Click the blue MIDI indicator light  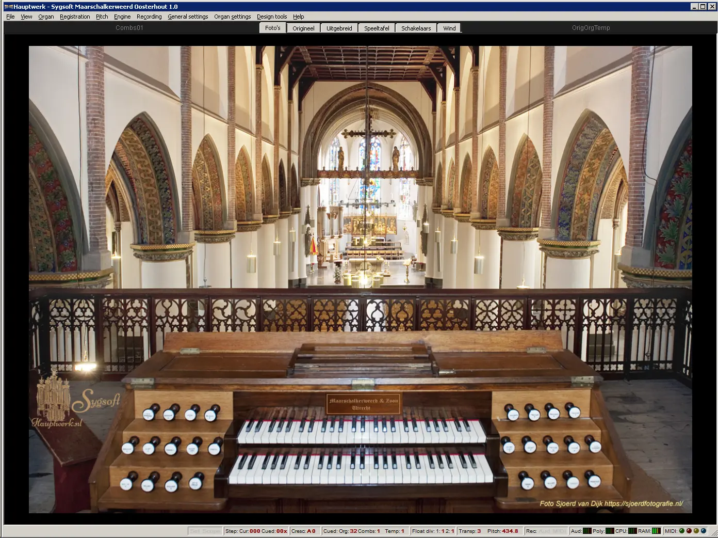pos(703,531)
